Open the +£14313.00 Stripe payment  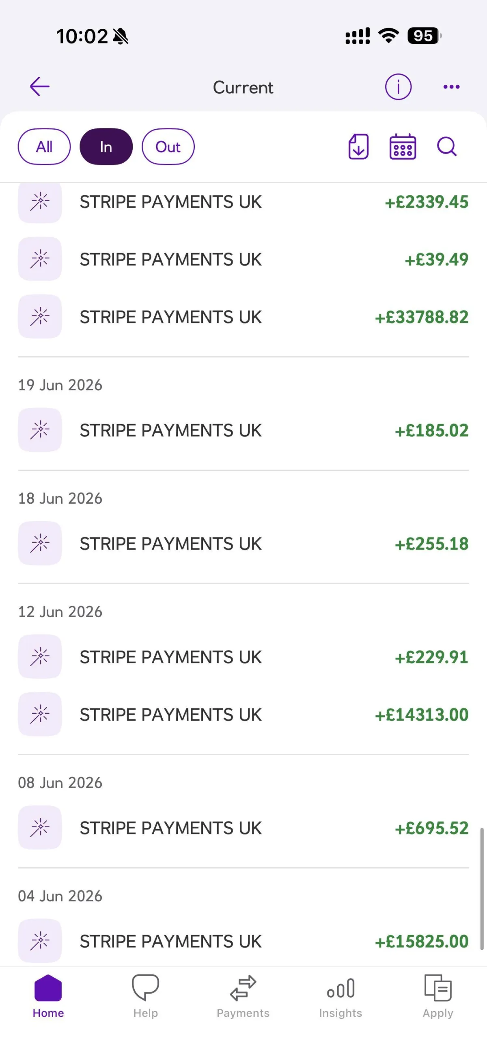[243, 715]
